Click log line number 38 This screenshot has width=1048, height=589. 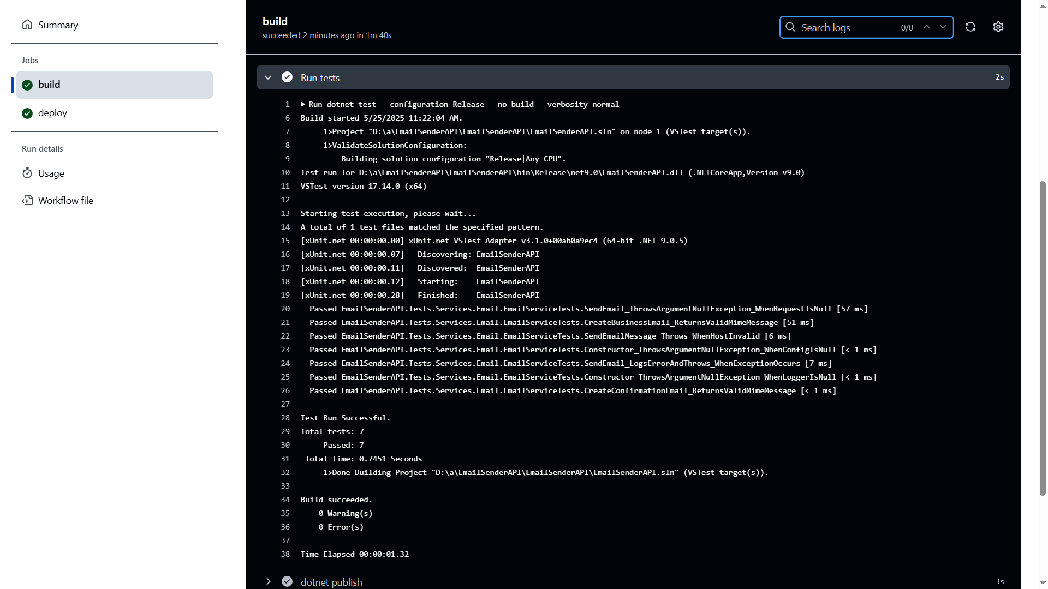tap(285, 554)
